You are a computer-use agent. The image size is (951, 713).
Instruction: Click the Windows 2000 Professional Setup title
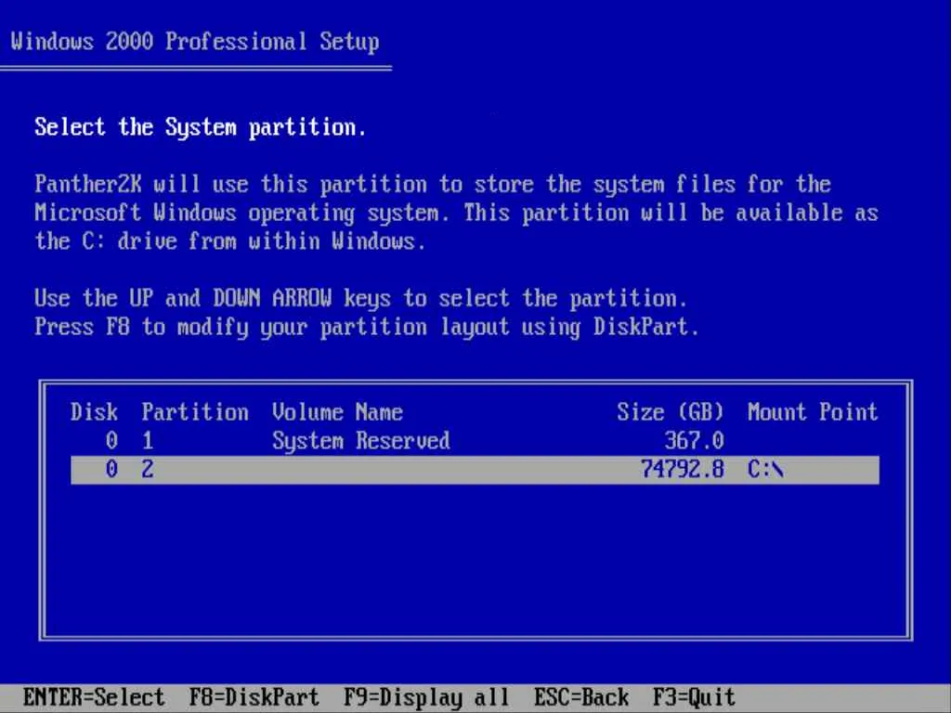(x=195, y=41)
